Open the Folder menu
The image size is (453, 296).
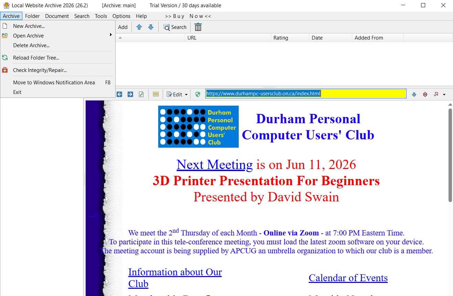tap(32, 16)
